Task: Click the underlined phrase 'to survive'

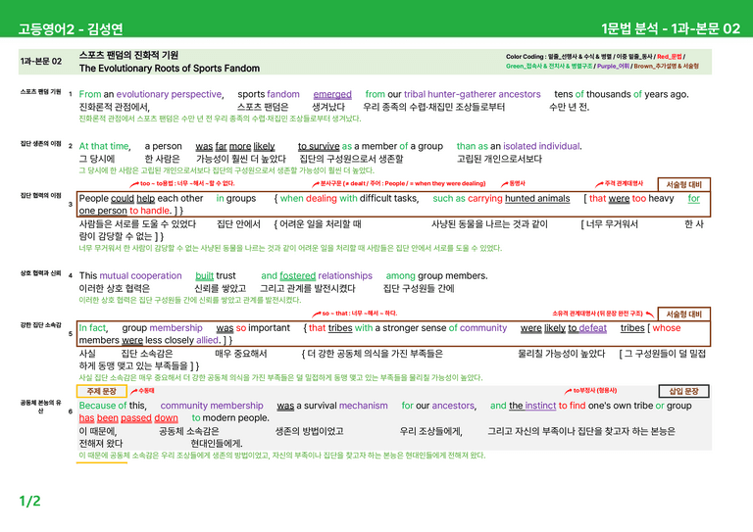Action: 319,146
